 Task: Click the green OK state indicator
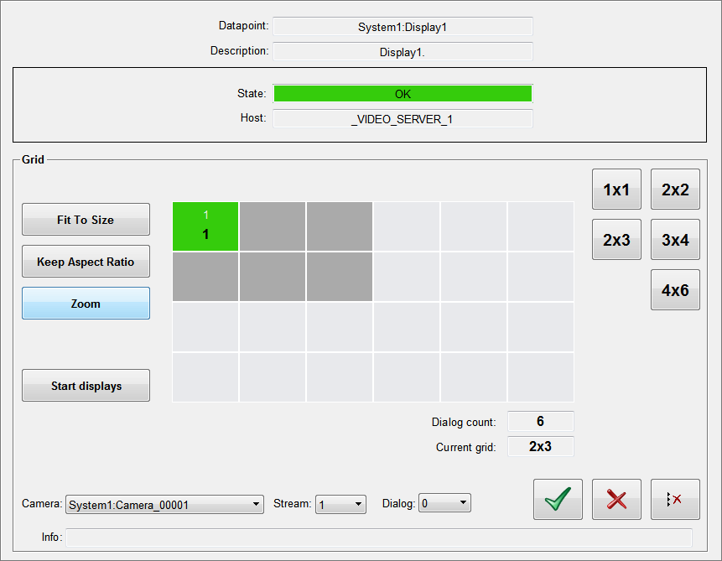click(x=403, y=94)
